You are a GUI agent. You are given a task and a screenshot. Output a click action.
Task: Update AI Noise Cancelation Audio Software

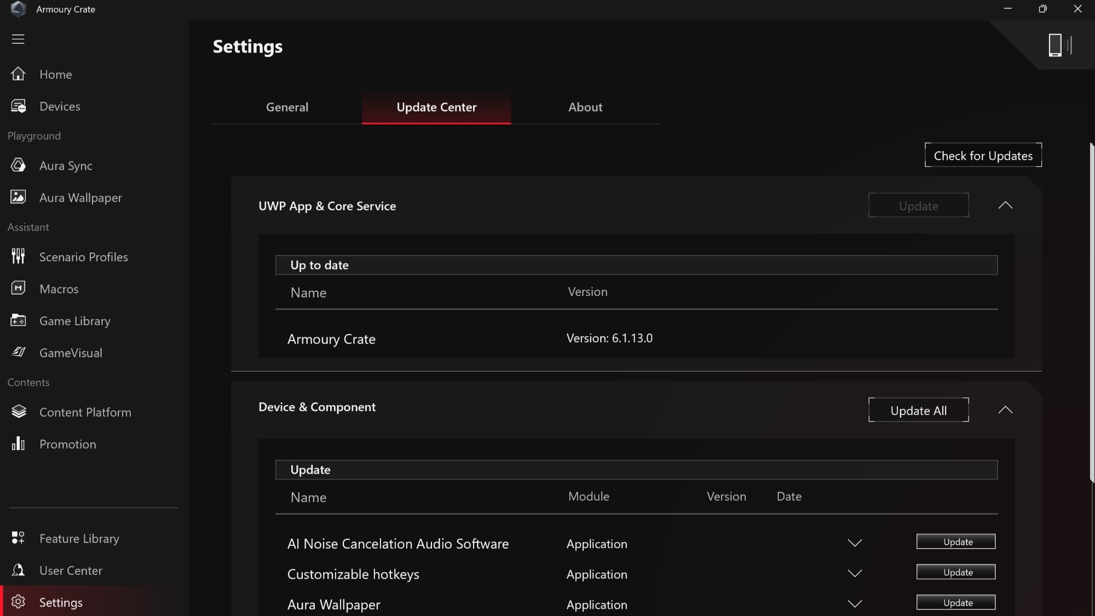click(x=956, y=542)
